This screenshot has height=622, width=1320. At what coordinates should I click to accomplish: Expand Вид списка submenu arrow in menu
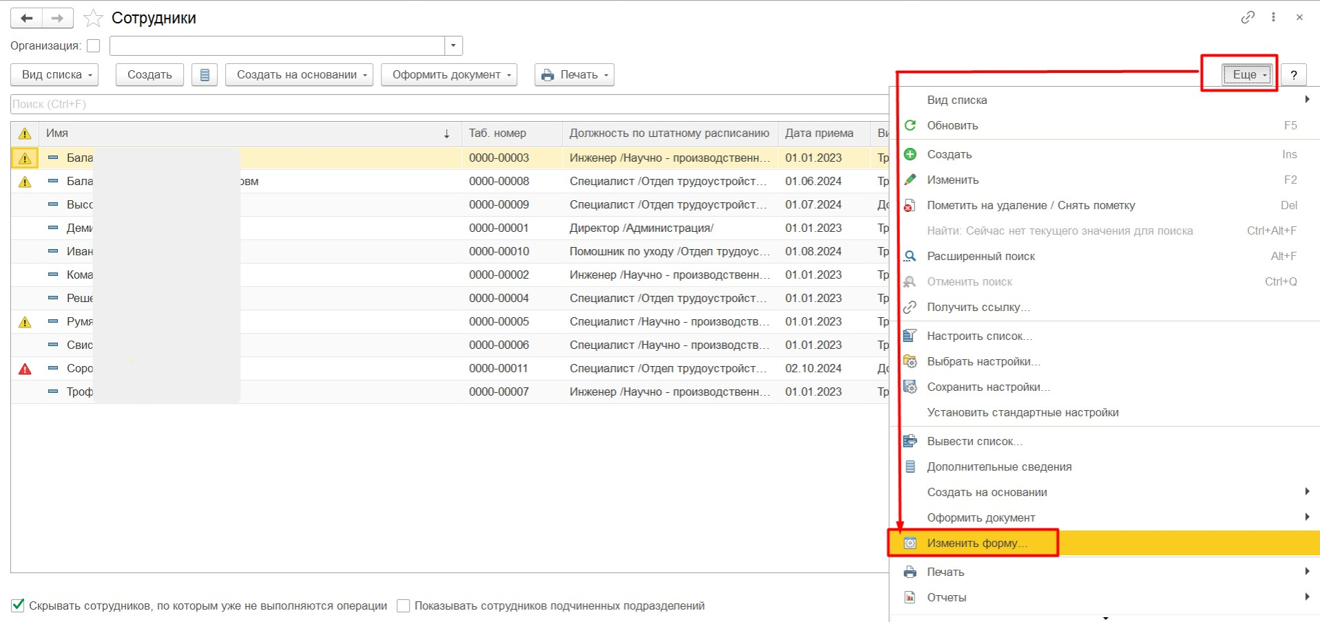point(1307,100)
